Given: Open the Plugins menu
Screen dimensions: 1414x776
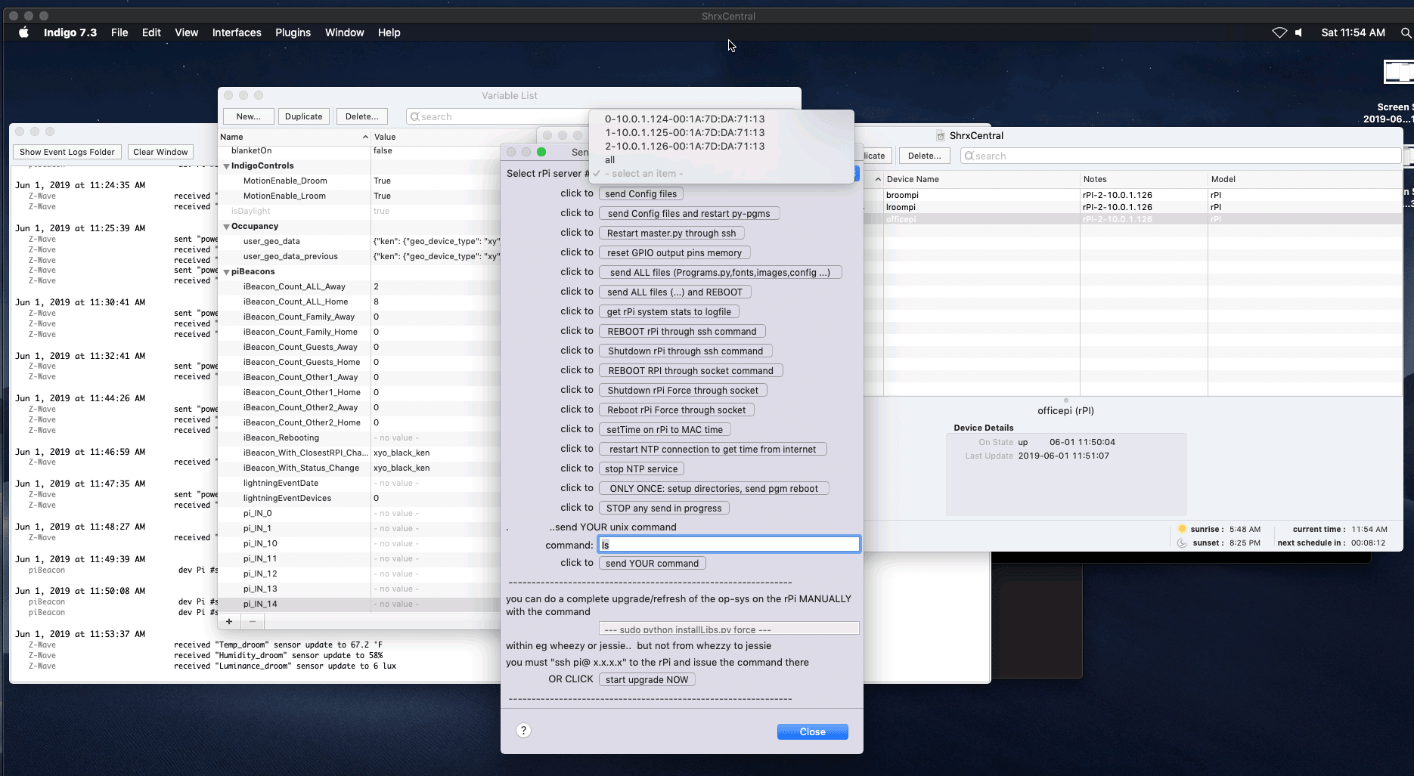Looking at the screenshot, I should click(293, 32).
